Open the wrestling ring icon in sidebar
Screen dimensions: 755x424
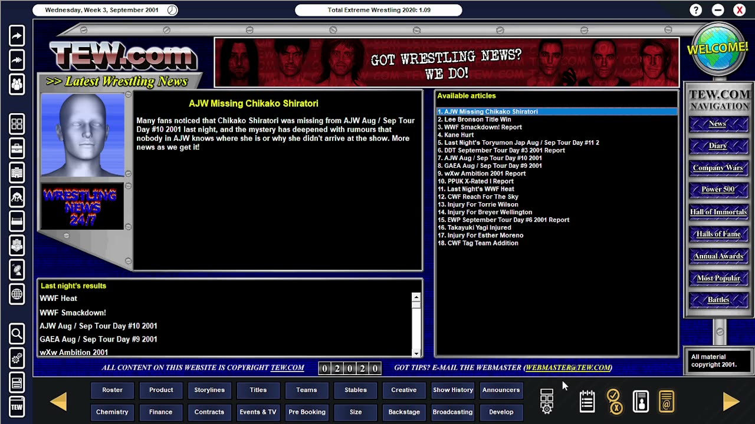click(x=17, y=221)
